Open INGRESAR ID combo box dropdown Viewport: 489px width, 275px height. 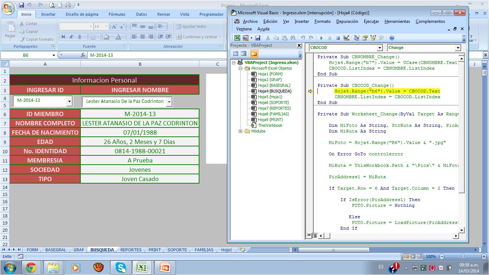tap(69, 102)
